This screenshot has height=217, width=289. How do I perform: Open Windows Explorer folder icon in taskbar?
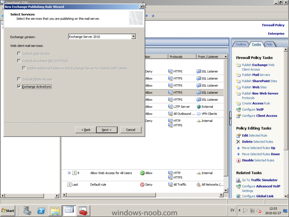[55, 211]
